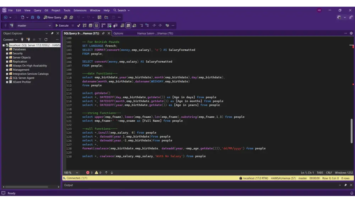Click the notifications bell icon
The width and height of the screenshot is (355, 203).
pyautogui.click(x=351, y=193)
